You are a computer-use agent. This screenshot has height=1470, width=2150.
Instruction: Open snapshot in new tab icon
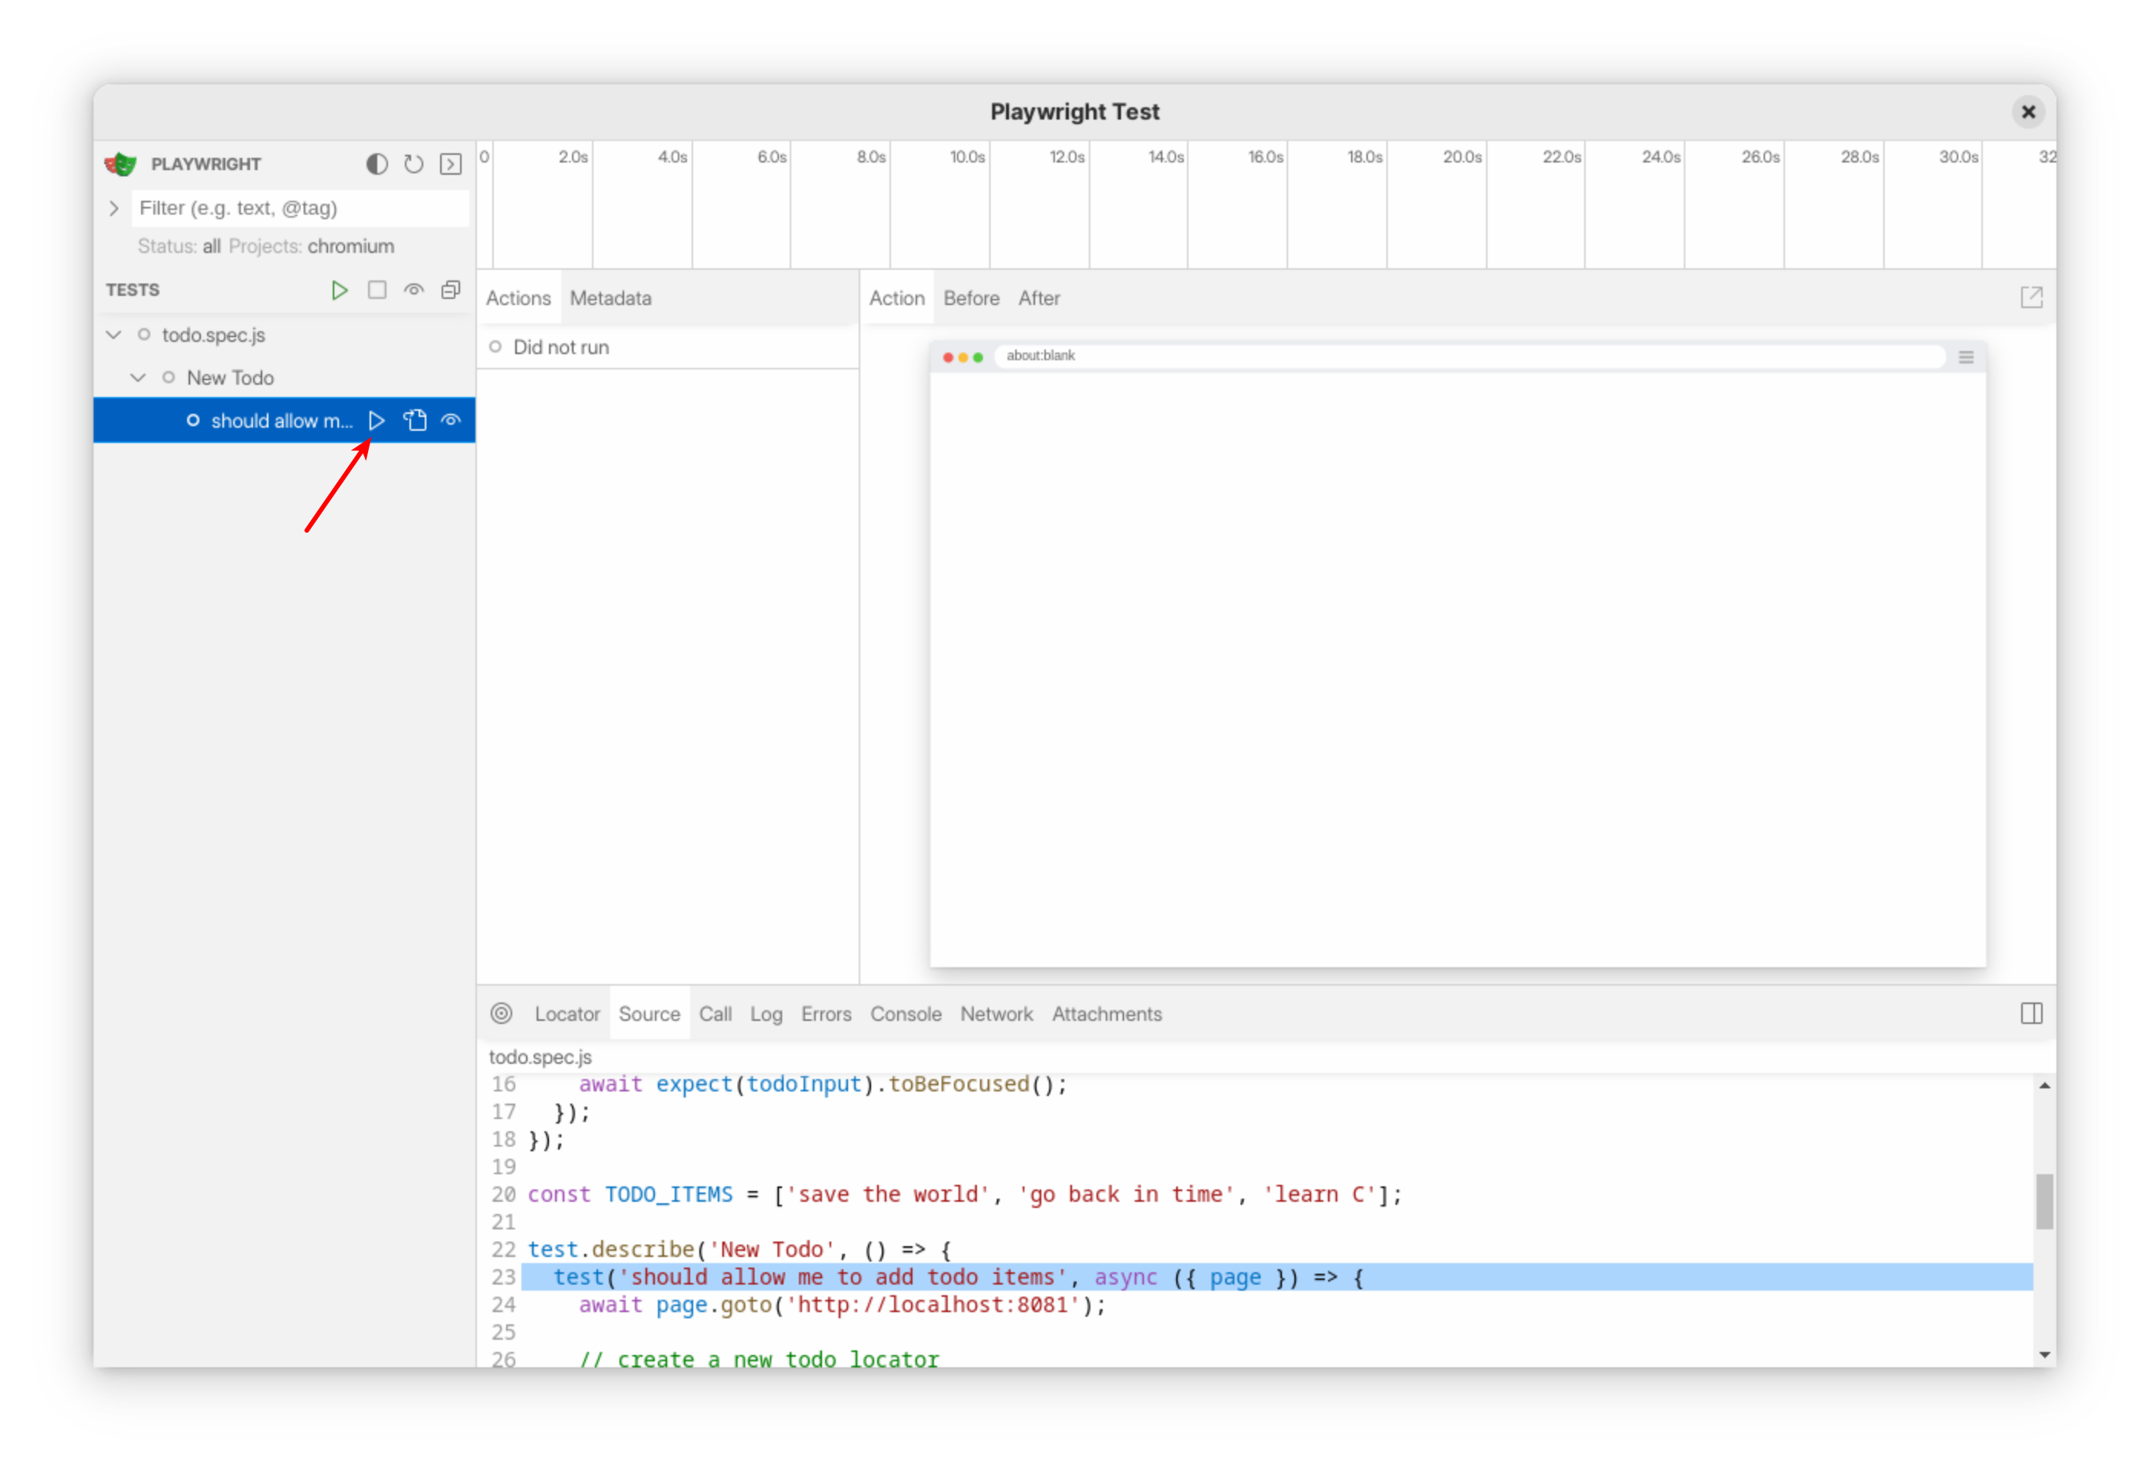(2030, 297)
